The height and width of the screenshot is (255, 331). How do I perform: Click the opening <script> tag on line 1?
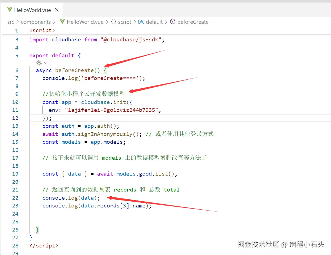(x=42, y=30)
